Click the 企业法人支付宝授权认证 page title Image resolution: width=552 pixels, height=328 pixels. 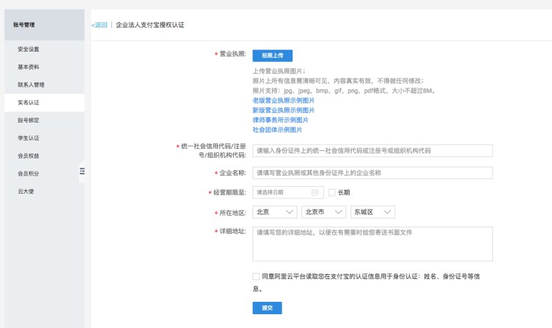pos(150,25)
